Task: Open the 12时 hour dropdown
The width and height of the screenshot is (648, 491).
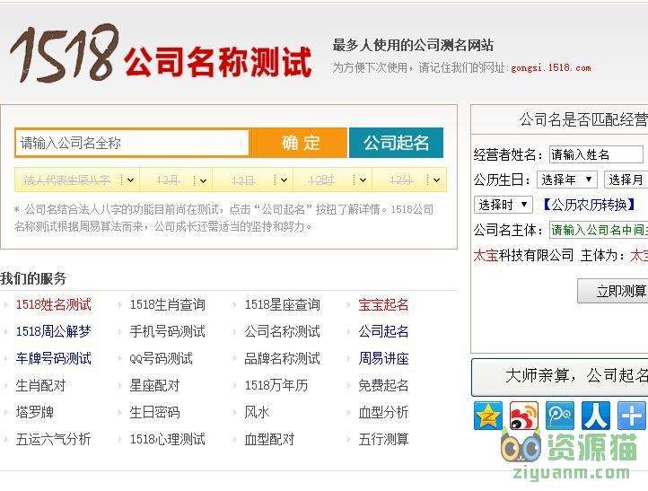Action: click(332, 180)
